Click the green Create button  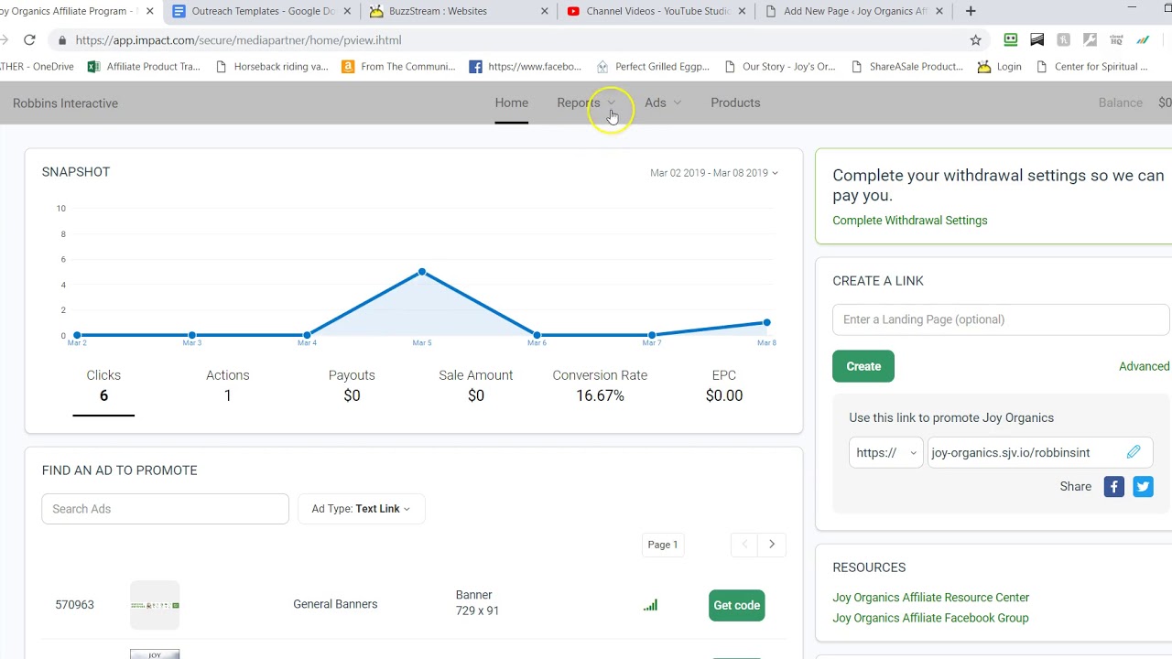(863, 366)
